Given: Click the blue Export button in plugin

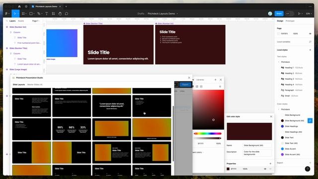Looking at the screenshot, I should click(x=185, y=85).
